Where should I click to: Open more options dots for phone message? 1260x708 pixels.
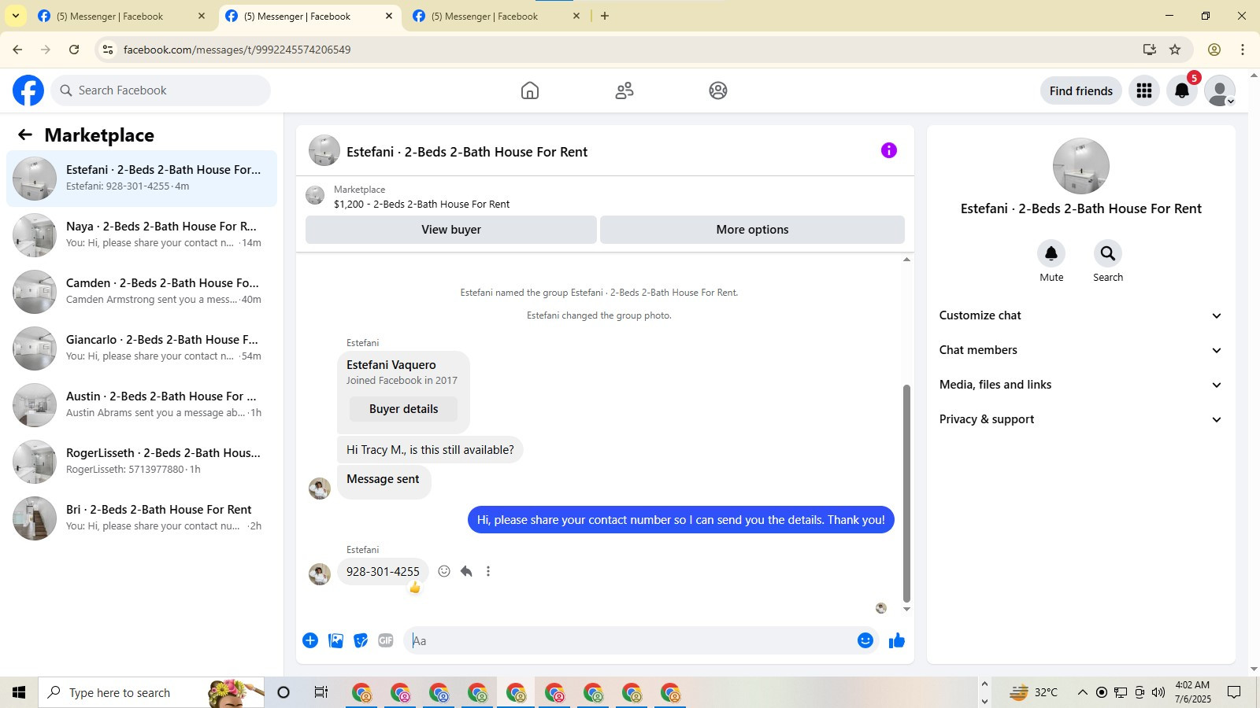coord(488,571)
